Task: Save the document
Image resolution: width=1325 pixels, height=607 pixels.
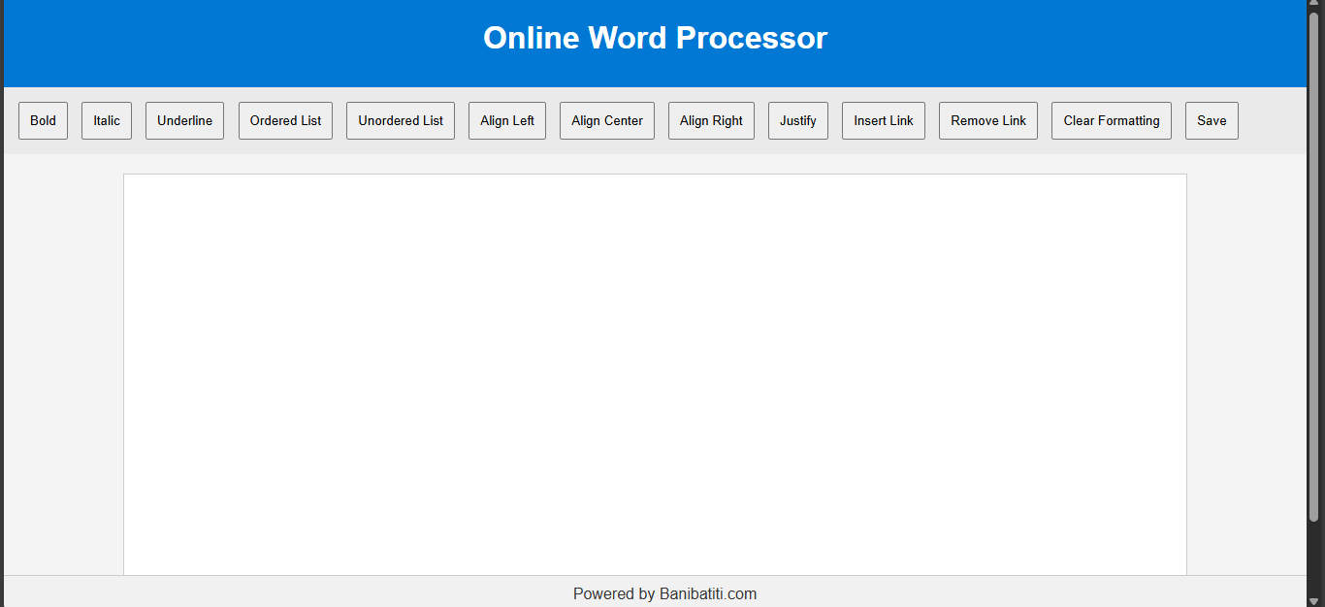Action: pos(1211,121)
